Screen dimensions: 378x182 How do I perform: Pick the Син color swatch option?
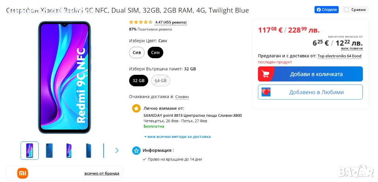(x=155, y=53)
